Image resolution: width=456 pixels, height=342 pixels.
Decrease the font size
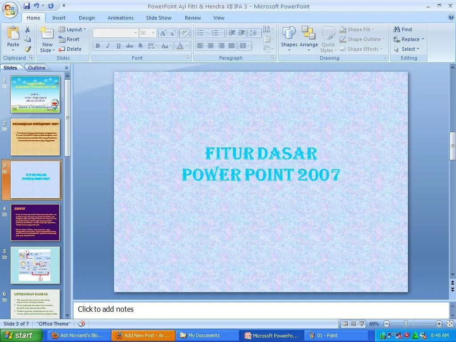click(x=172, y=33)
